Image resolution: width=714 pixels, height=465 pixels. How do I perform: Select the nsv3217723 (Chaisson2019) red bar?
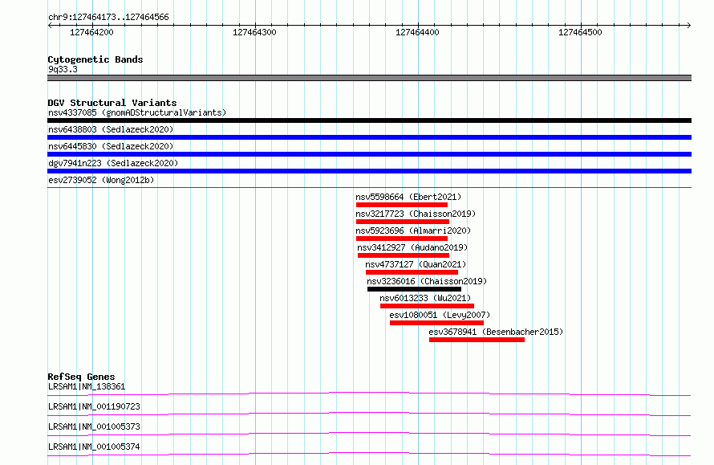coord(403,222)
